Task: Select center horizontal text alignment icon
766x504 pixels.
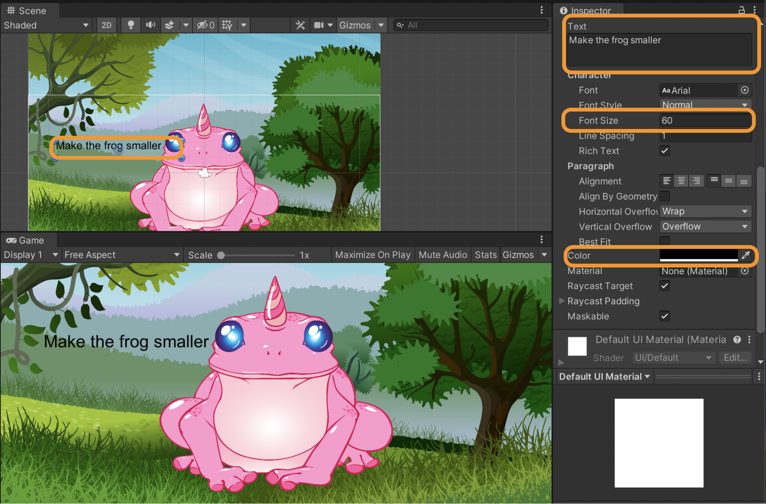Action: [x=681, y=181]
